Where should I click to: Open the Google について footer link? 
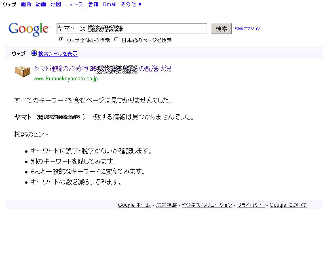tap(288, 205)
